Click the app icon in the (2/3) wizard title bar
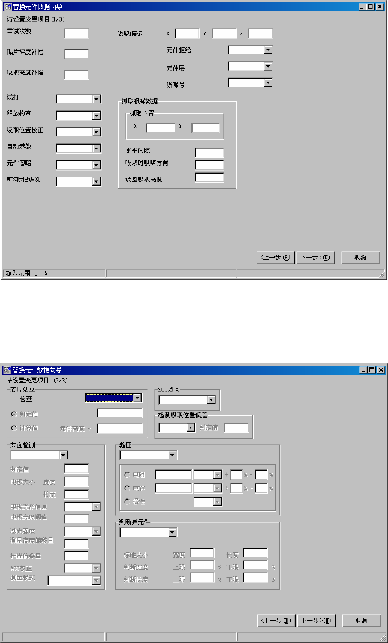 [x=7, y=369]
